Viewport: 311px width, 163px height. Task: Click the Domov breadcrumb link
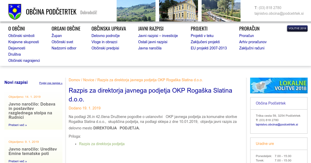[x=74, y=80]
